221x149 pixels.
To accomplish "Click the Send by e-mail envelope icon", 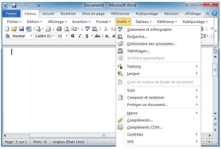I will point(48,29).
